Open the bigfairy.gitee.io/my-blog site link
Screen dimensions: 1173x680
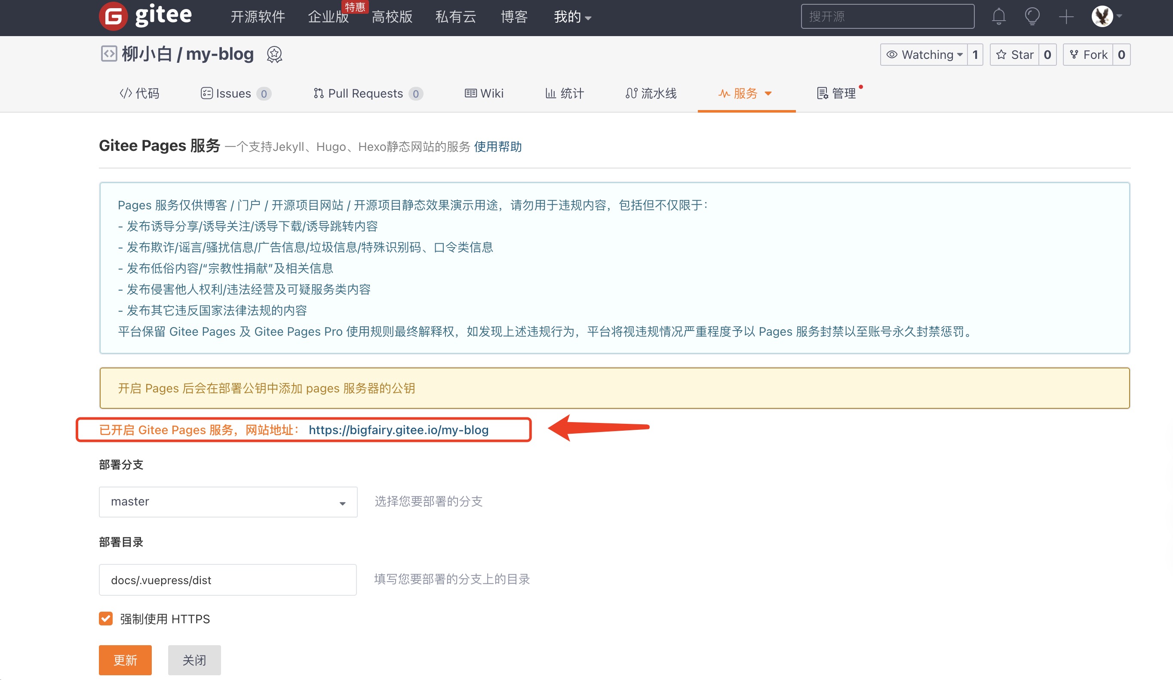[x=399, y=429]
